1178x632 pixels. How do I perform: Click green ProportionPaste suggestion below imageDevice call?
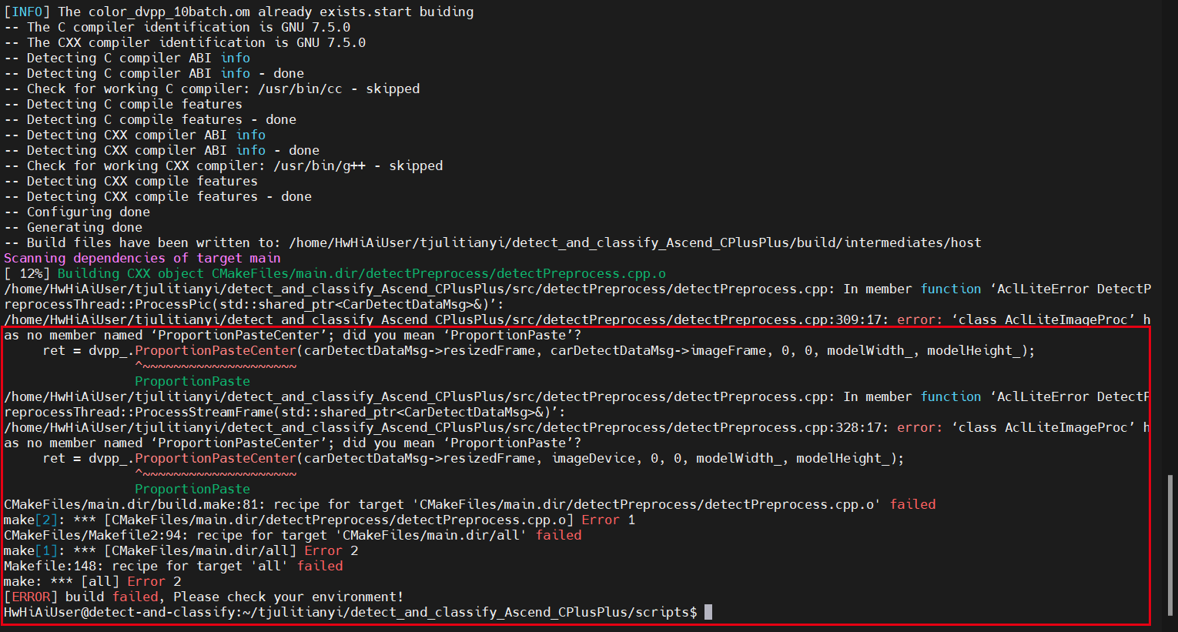click(192, 489)
